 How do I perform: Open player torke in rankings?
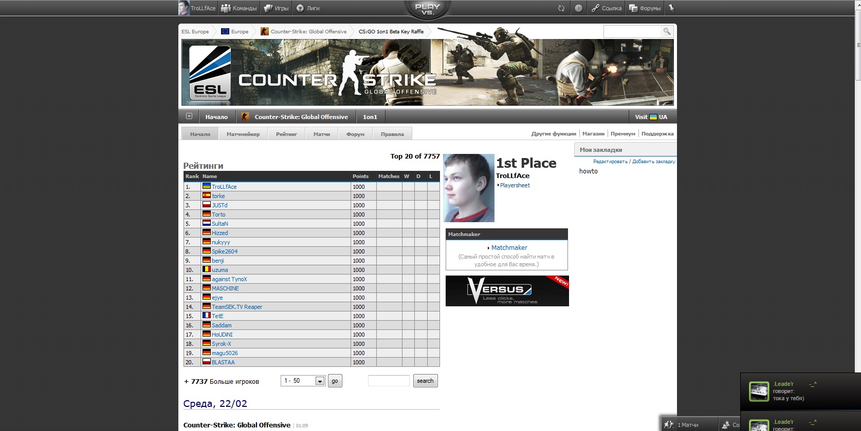point(218,196)
